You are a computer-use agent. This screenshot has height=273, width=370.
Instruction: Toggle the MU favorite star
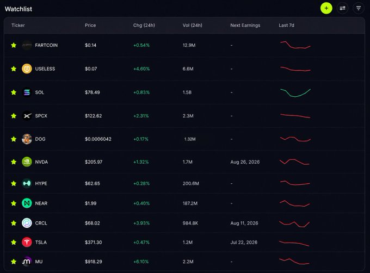pos(14,262)
